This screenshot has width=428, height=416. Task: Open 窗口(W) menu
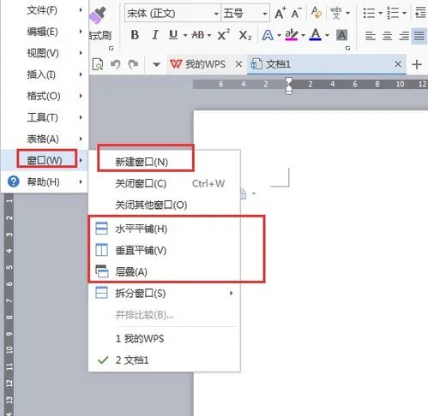pos(44,160)
